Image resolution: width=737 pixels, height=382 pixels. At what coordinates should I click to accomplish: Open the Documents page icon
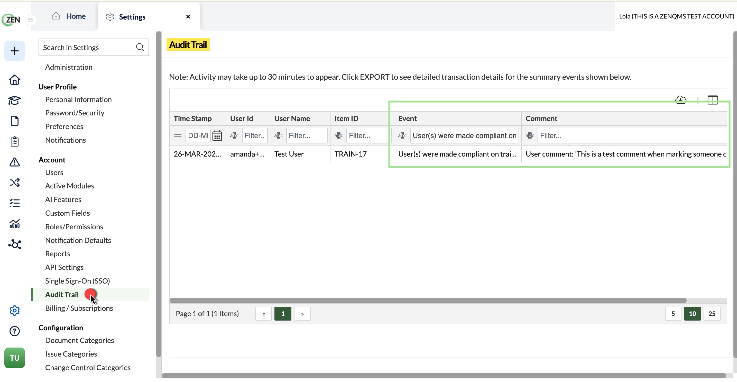click(15, 121)
